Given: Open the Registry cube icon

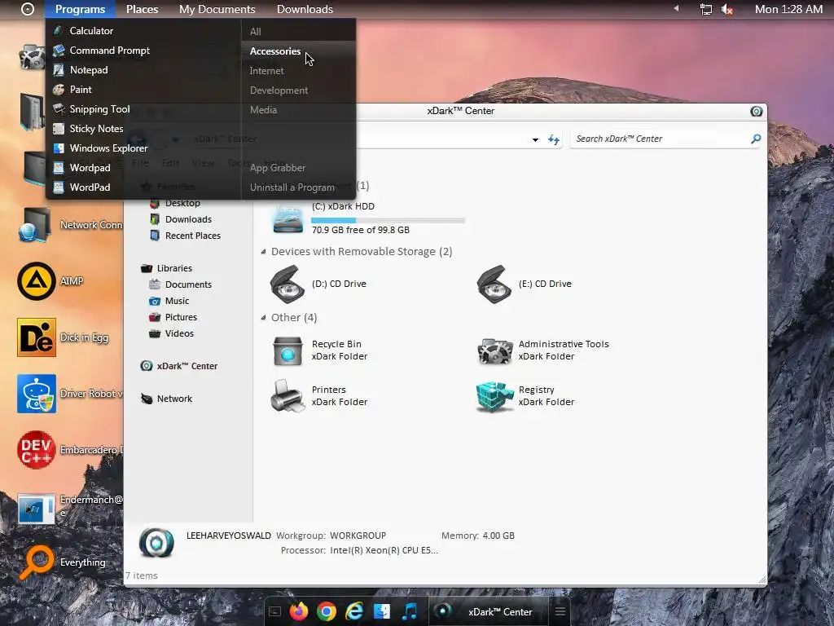Looking at the screenshot, I should click(494, 397).
